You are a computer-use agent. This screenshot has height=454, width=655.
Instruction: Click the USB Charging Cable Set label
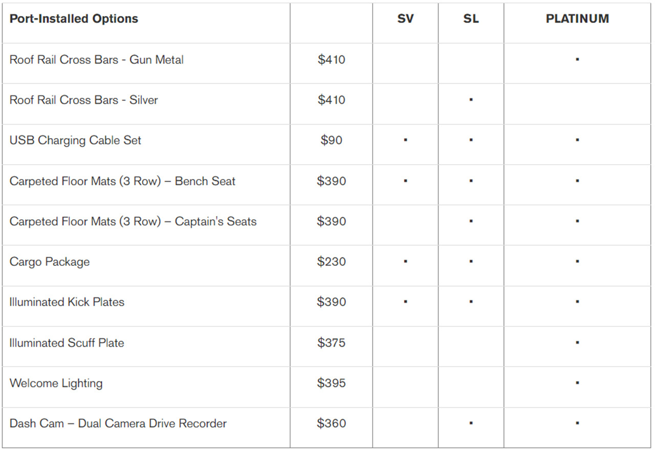tap(75, 141)
